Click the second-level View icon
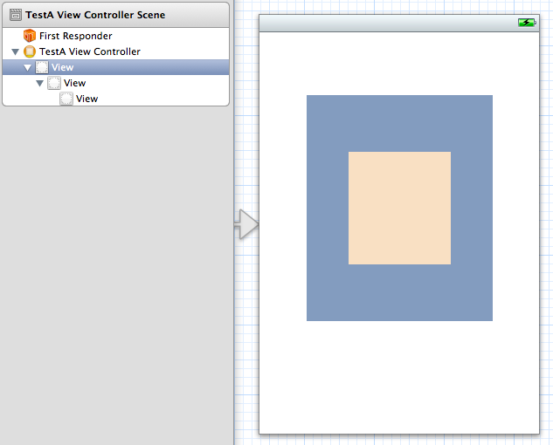Viewport: 553px width, 445px height. (54, 83)
